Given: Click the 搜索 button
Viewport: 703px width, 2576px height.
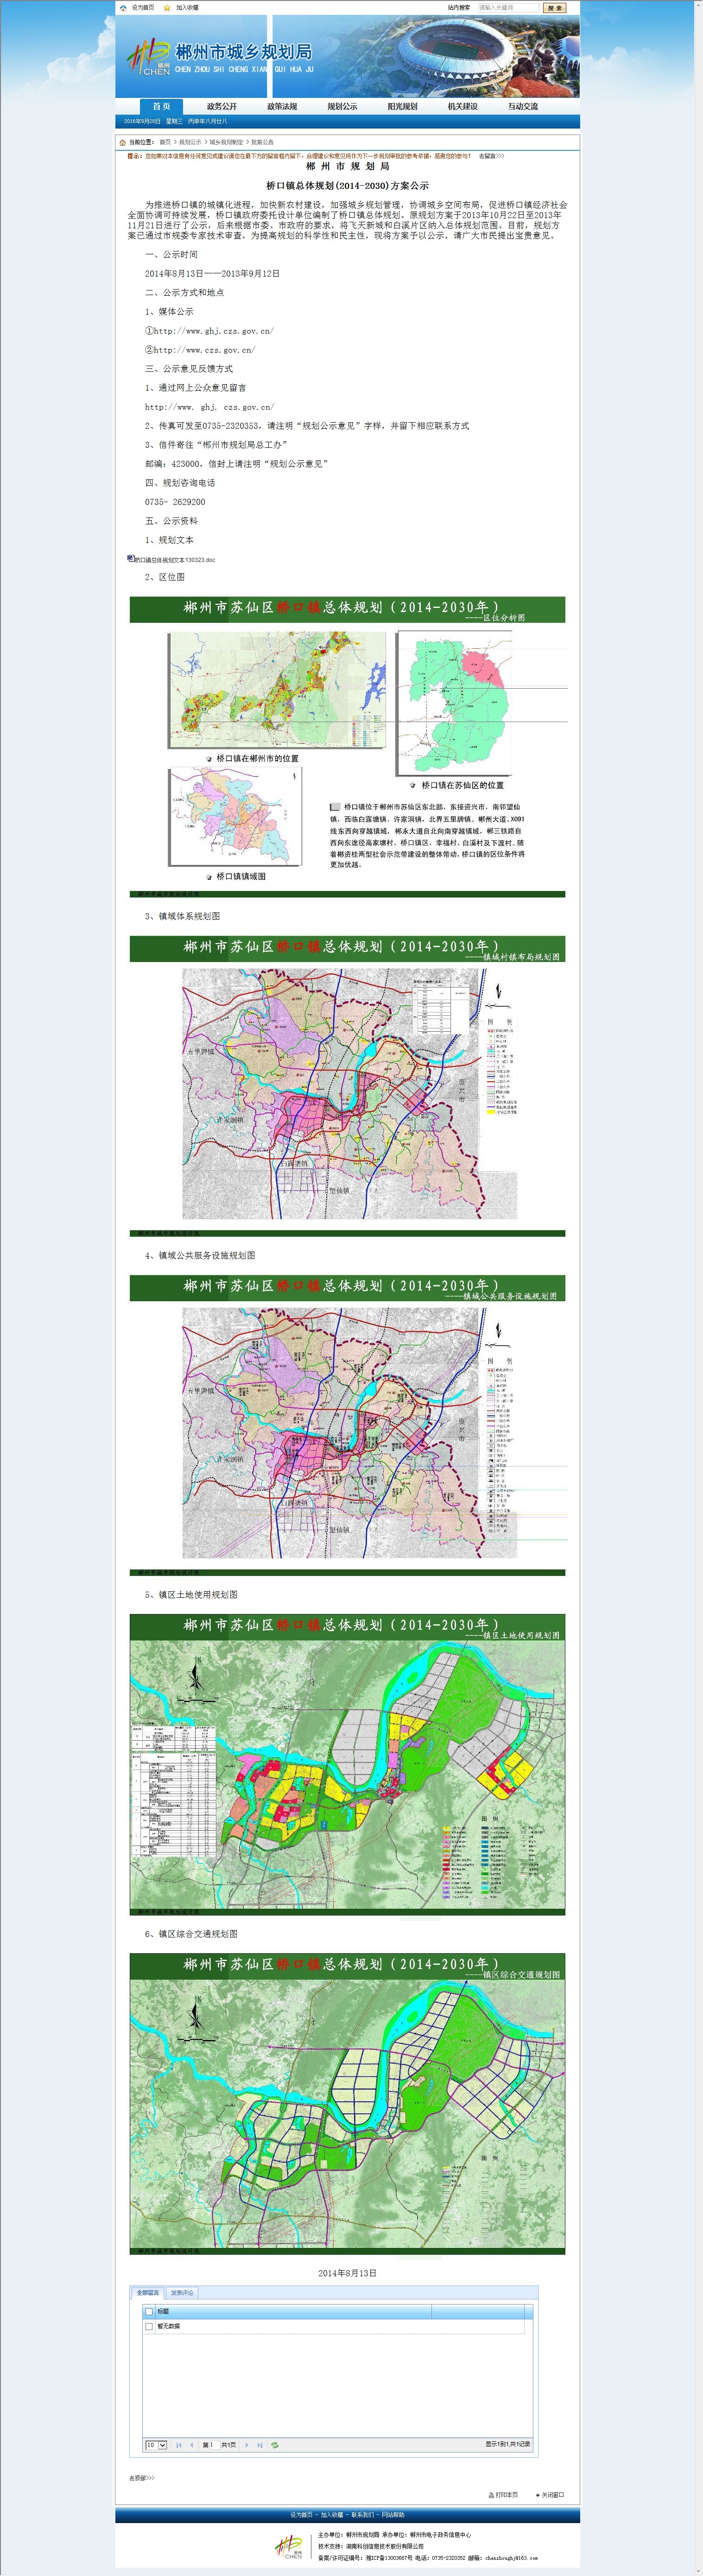Looking at the screenshot, I should point(554,7).
